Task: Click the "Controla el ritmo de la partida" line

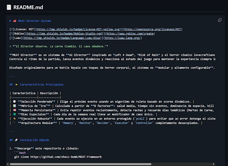Action: point(112,59)
